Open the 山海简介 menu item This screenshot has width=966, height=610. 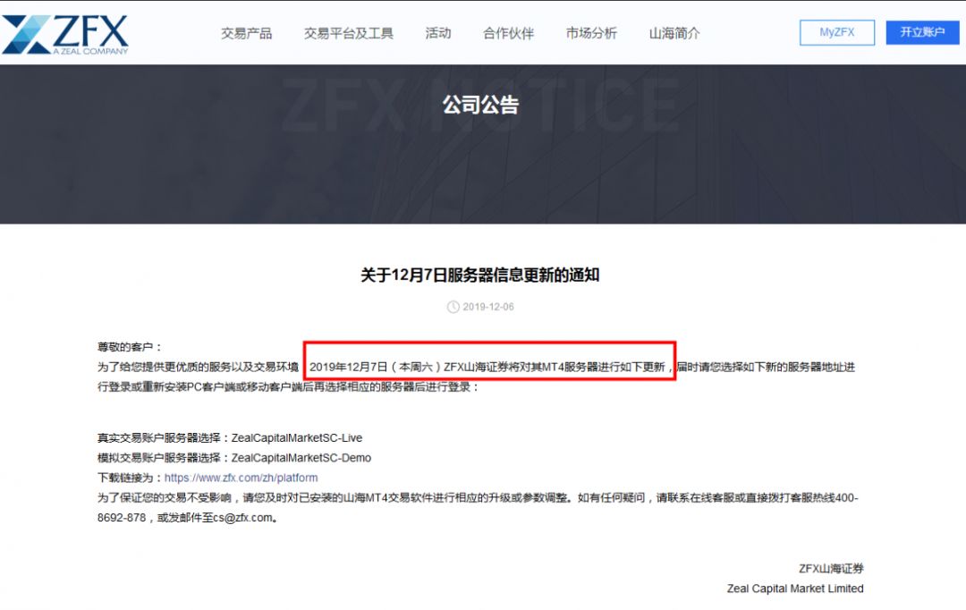tap(674, 33)
